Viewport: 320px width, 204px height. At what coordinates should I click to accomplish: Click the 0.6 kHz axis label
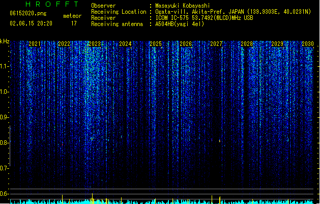pos(4,194)
